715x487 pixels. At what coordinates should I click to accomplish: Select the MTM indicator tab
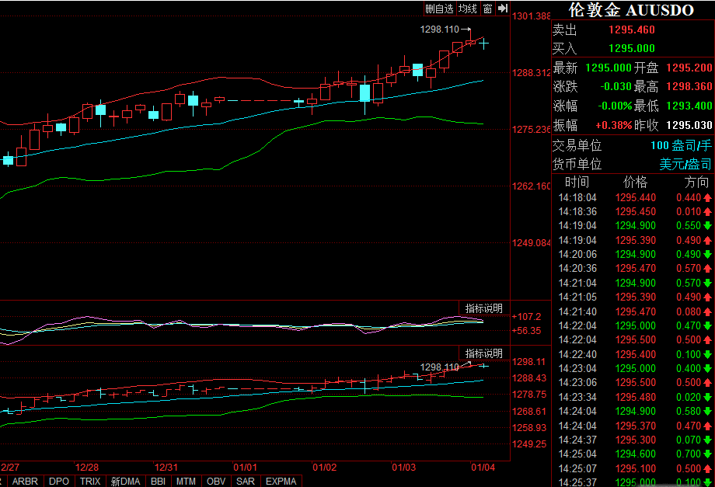click(x=187, y=481)
